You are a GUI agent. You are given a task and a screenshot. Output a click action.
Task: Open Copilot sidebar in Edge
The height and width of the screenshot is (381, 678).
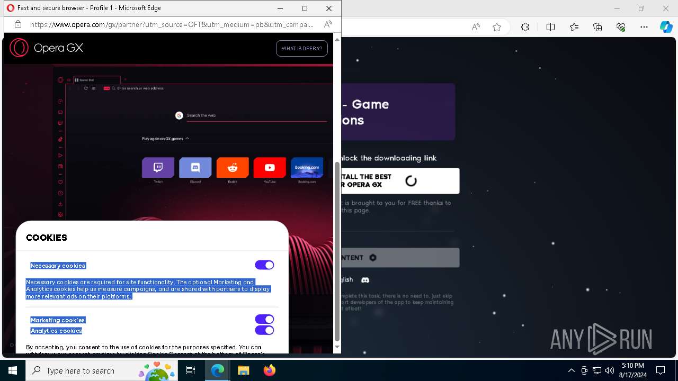coord(666,27)
